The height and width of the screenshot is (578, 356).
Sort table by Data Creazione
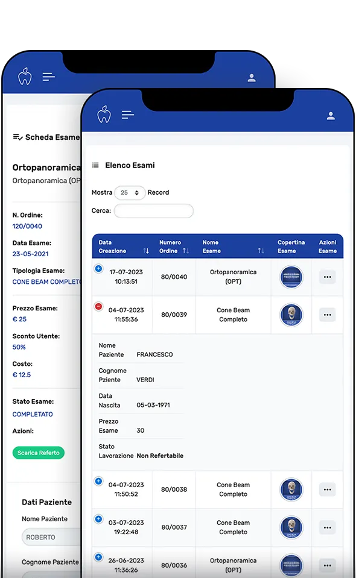pyautogui.click(x=146, y=251)
